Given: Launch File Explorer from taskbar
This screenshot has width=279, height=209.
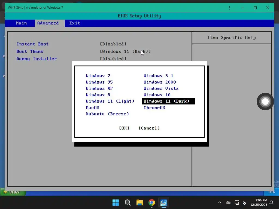Looking at the screenshot, I should click(140, 202).
